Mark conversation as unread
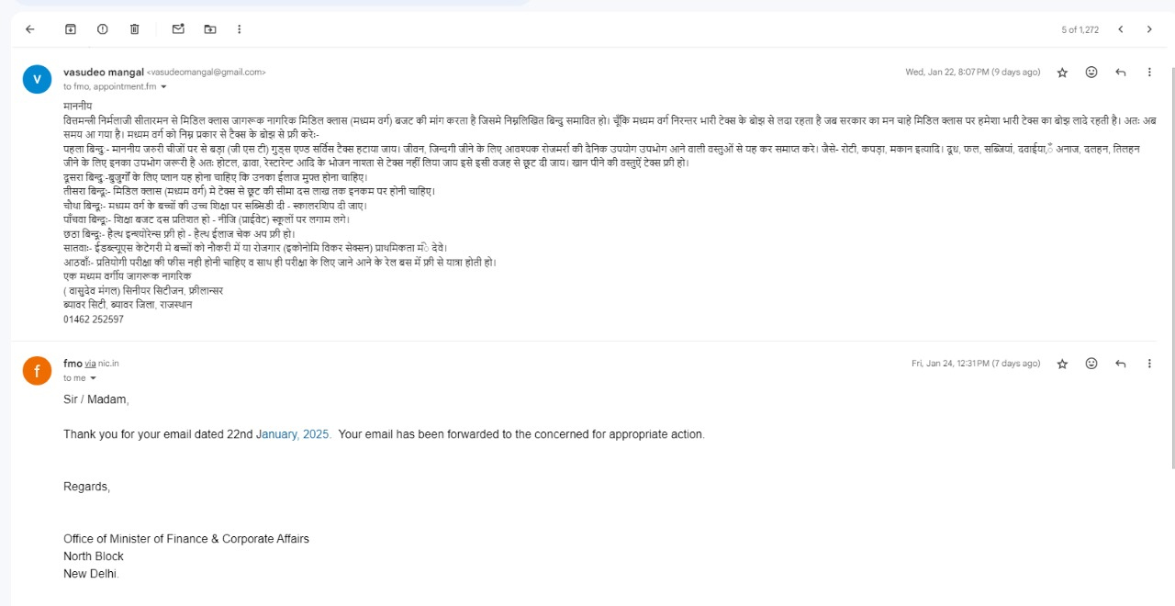Viewport: 1175px width, 606px height. tap(178, 29)
